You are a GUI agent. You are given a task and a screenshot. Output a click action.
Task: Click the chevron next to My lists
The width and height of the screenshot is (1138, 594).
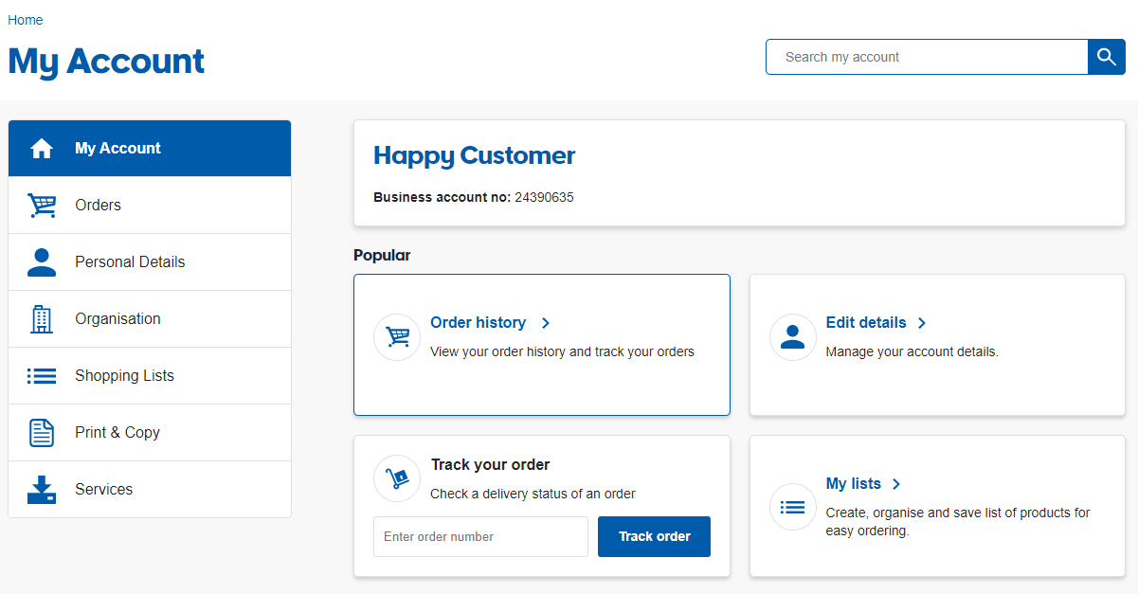(896, 484)
